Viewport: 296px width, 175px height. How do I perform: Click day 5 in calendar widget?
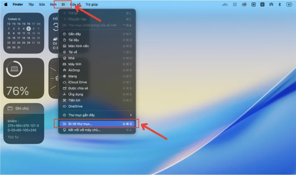click(x=28, y=28)
